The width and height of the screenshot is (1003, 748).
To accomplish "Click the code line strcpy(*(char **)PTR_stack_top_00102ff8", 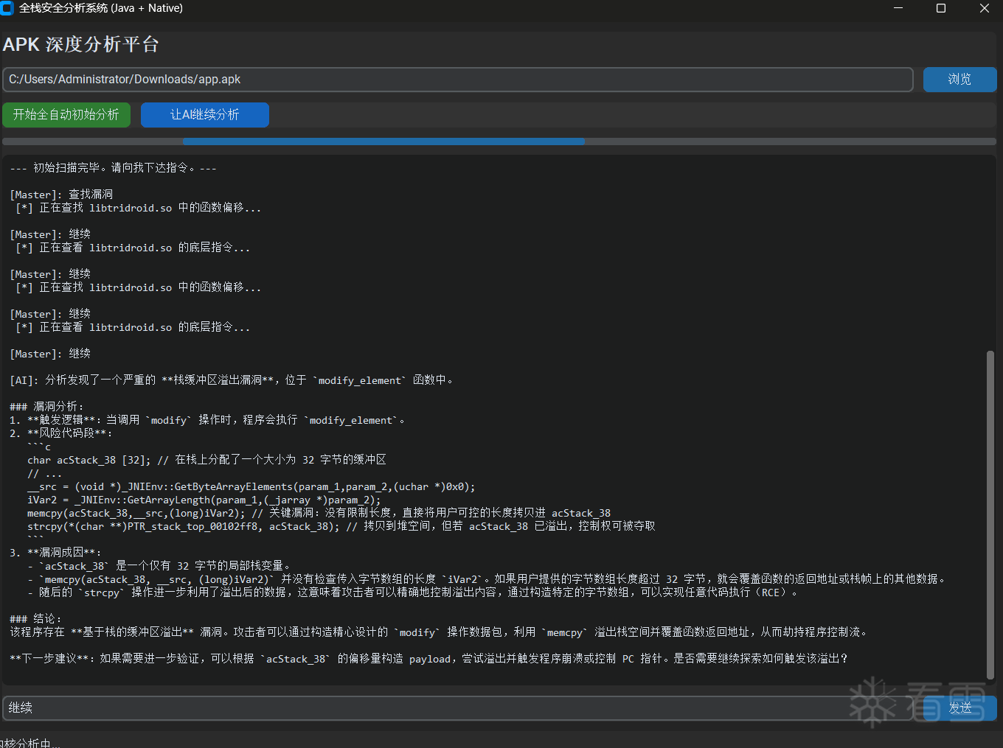I will point(341,526).
